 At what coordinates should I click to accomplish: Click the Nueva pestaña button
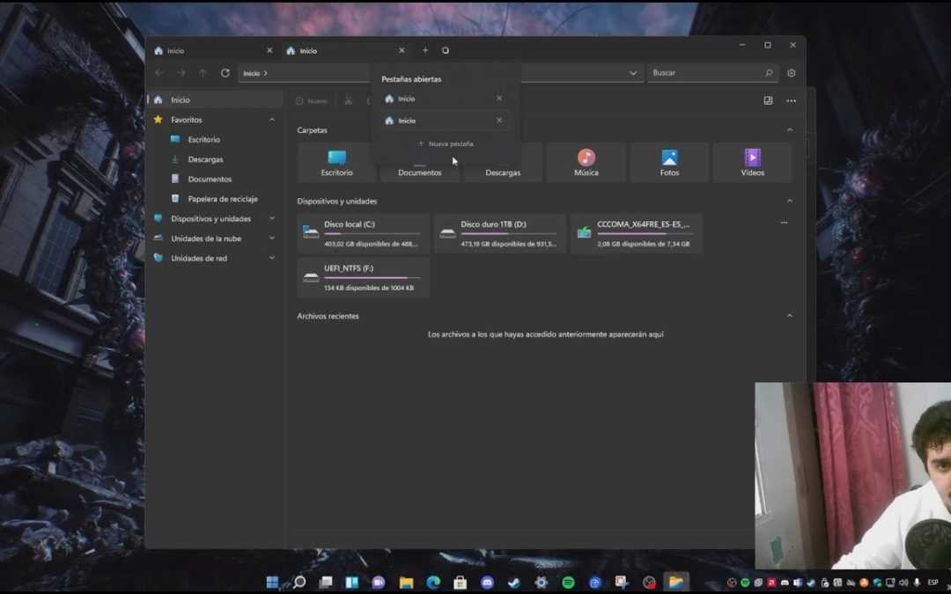tap(445, 143)
